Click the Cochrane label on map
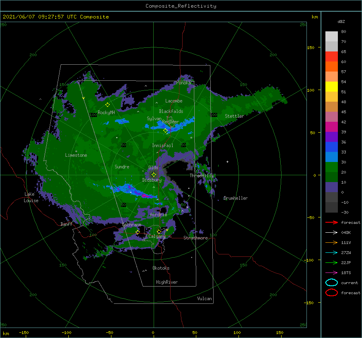The image size is (362, 338). [132, 225]
